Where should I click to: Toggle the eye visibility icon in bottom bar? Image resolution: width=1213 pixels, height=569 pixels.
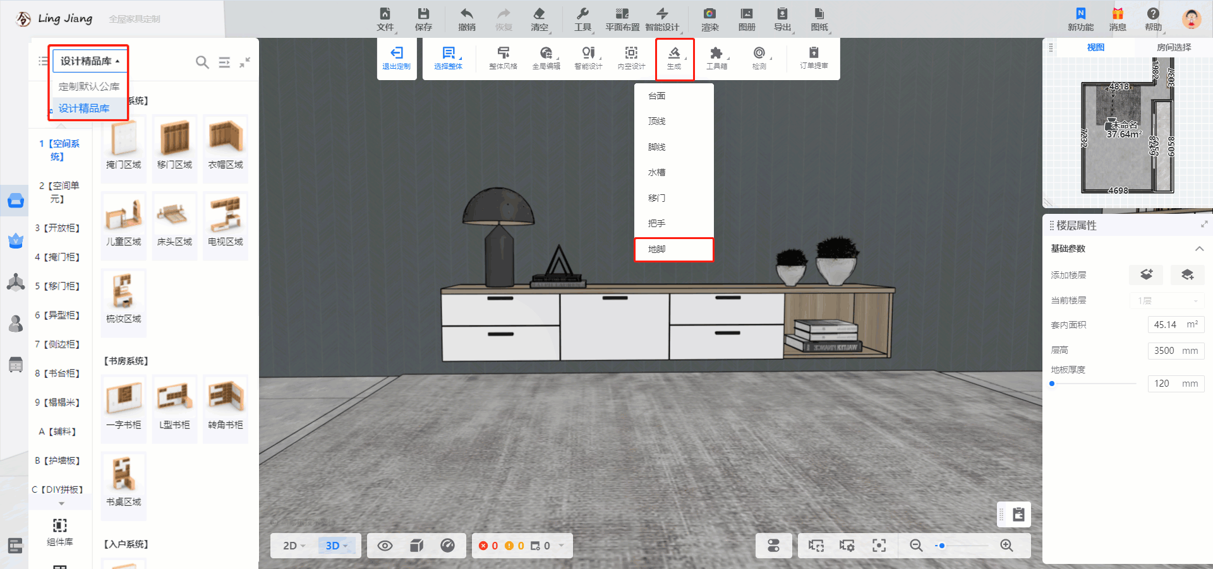tap(385, 546)
